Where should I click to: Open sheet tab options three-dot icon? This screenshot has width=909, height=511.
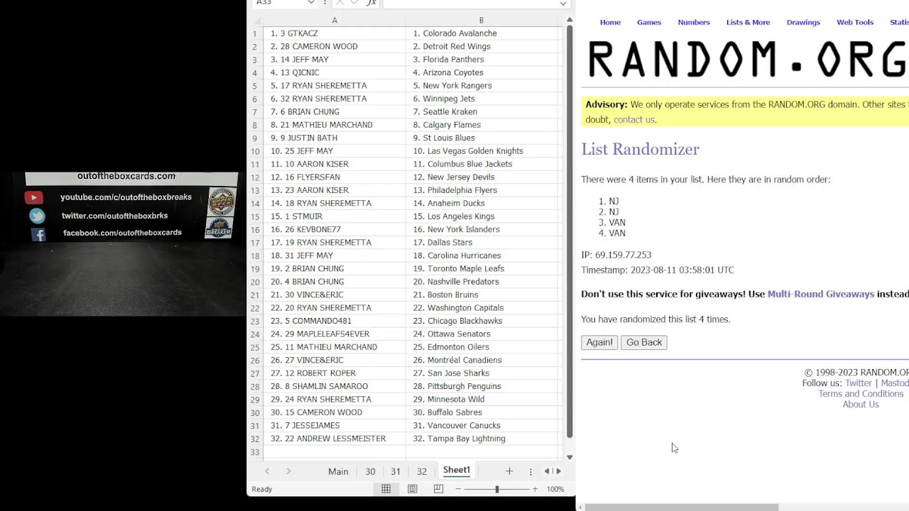530,471
